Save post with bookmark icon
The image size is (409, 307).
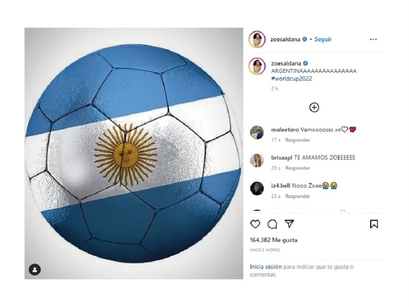pyautogui.click(x=374, y=224)
